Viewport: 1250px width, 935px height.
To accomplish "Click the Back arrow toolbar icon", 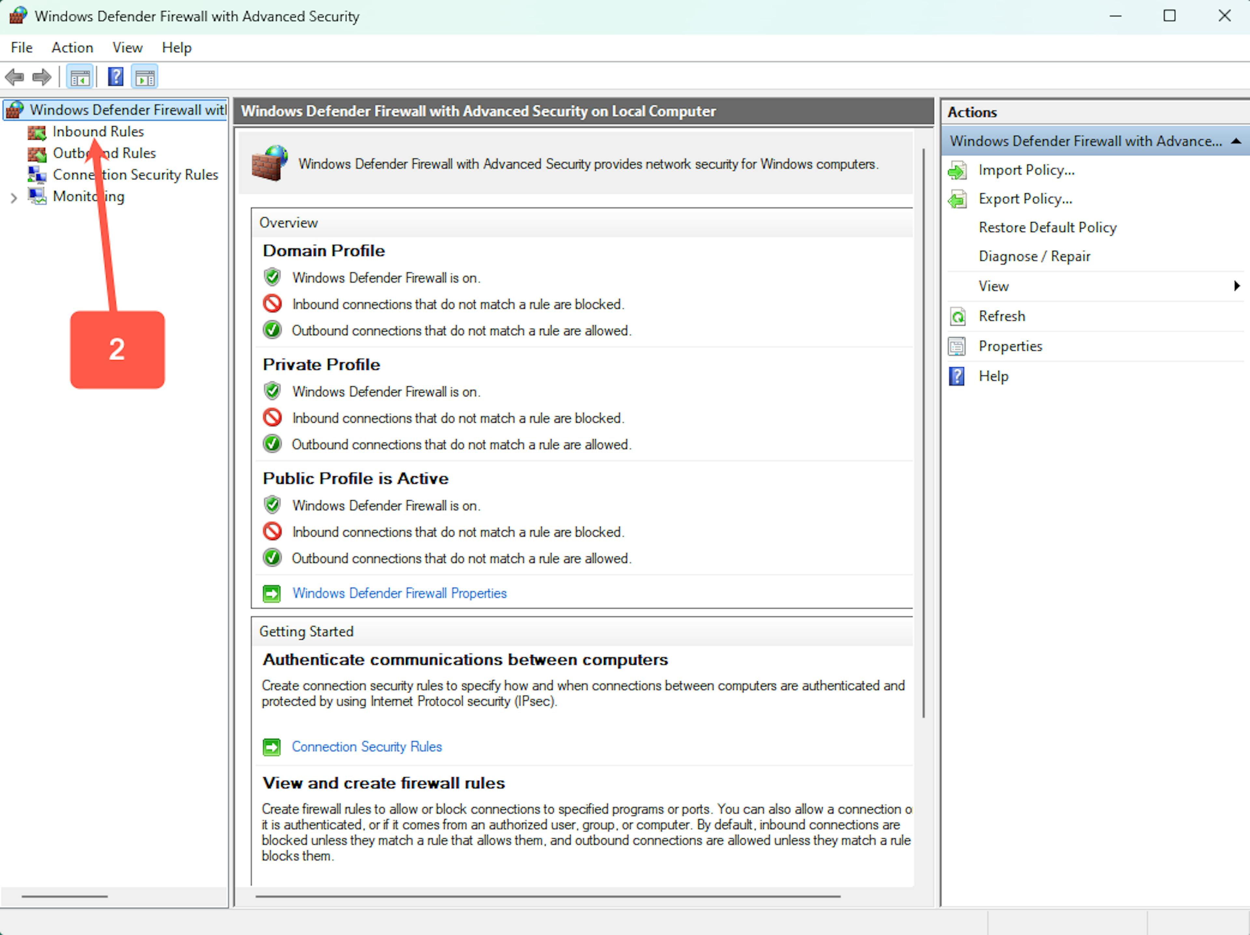I will point(15,77).
